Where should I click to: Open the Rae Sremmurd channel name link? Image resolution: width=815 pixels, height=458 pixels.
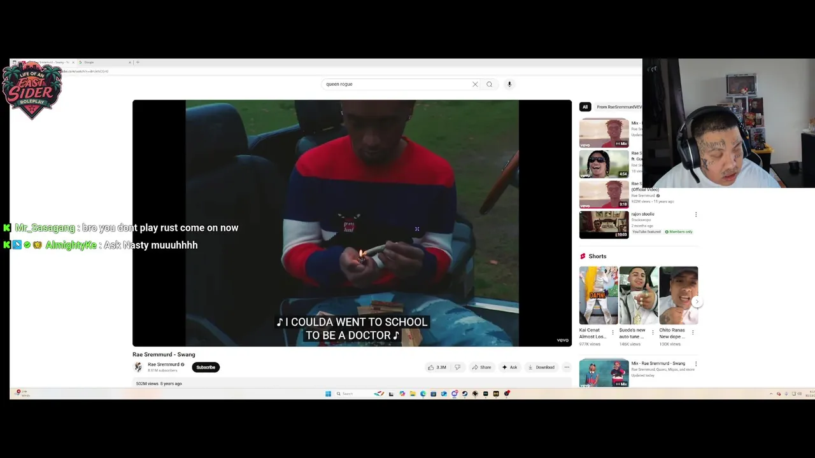tap(164, 364)
